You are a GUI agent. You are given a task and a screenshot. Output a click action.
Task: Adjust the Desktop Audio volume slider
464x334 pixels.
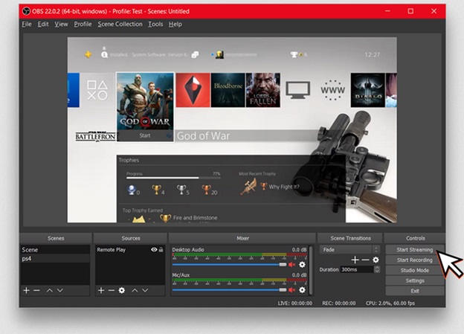coord(230,264)
